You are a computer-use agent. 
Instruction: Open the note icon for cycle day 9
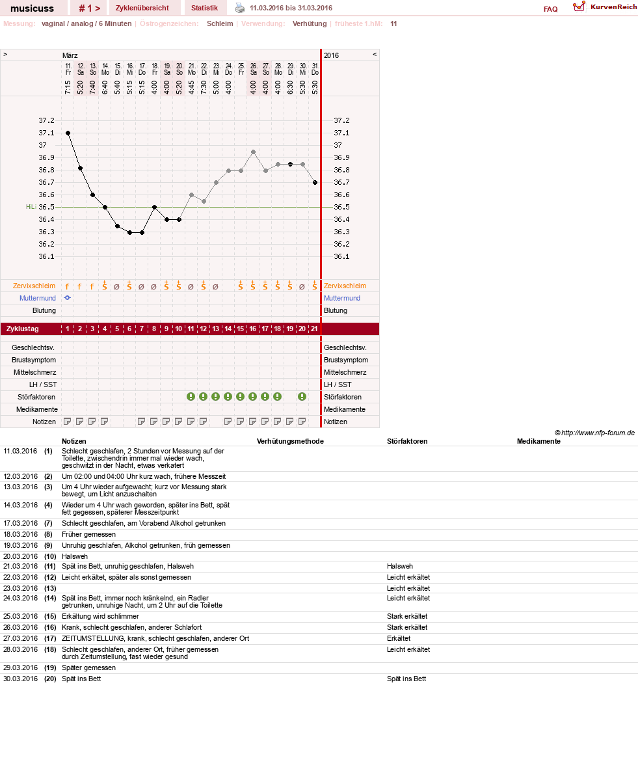166,422
